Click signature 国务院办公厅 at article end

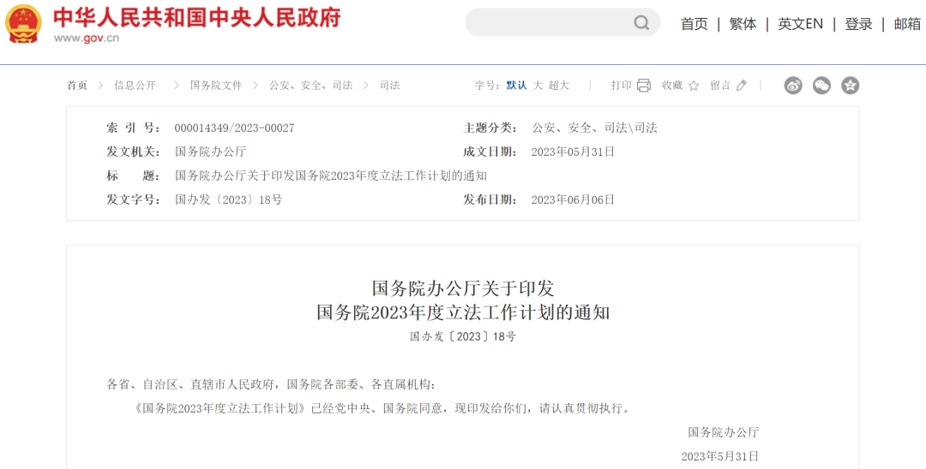[724, 432]
